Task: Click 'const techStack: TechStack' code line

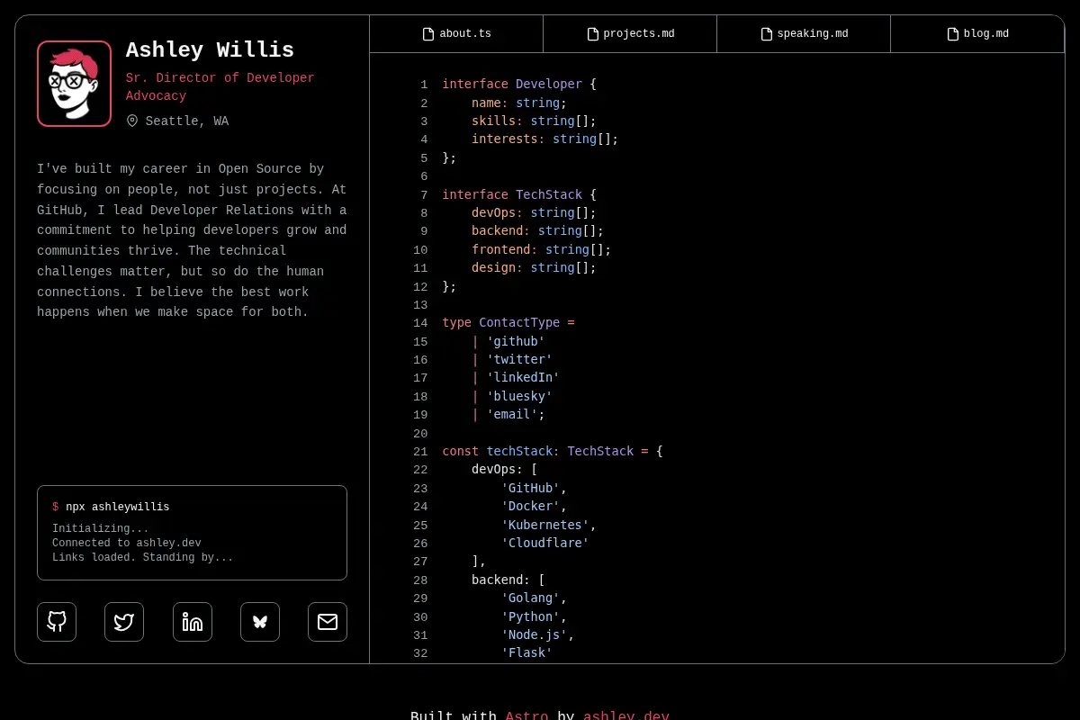Action: (x=553, y=452)
